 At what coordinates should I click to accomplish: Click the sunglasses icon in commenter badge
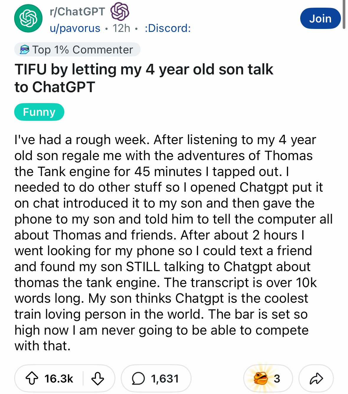pyautogui.click(x=24, y=50)
